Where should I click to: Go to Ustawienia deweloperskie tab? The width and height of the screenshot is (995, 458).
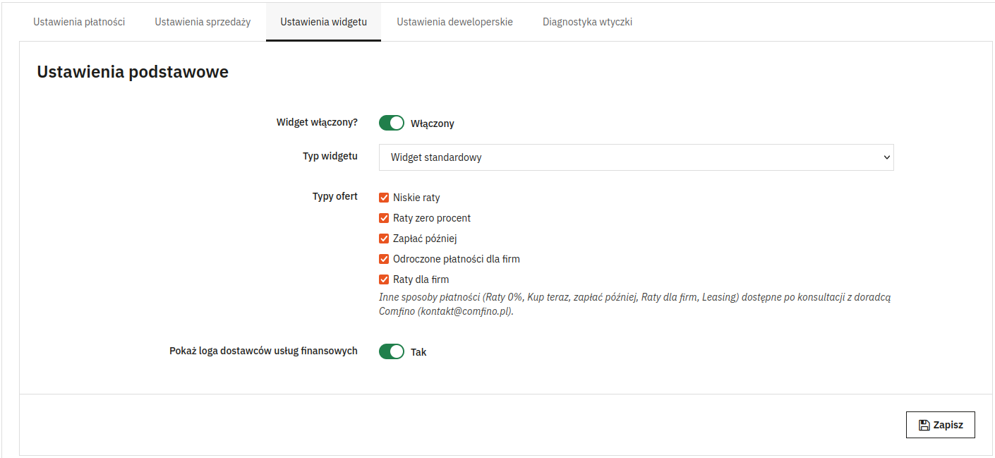pos(454,22)
